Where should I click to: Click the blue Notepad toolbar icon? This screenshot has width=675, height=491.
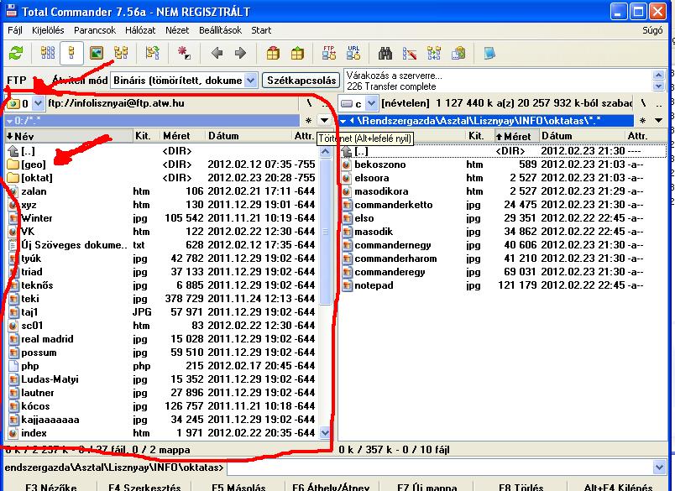click(x=489, y=53)
